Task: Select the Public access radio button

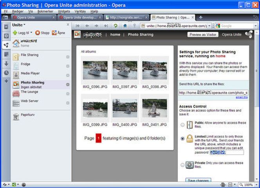Action: click(x=182, y=125)
